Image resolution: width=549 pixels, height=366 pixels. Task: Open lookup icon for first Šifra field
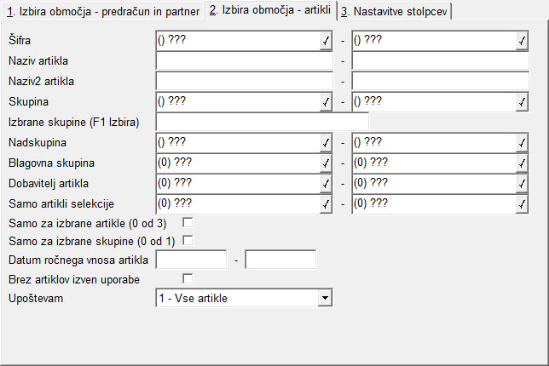[x=326, y=41]
